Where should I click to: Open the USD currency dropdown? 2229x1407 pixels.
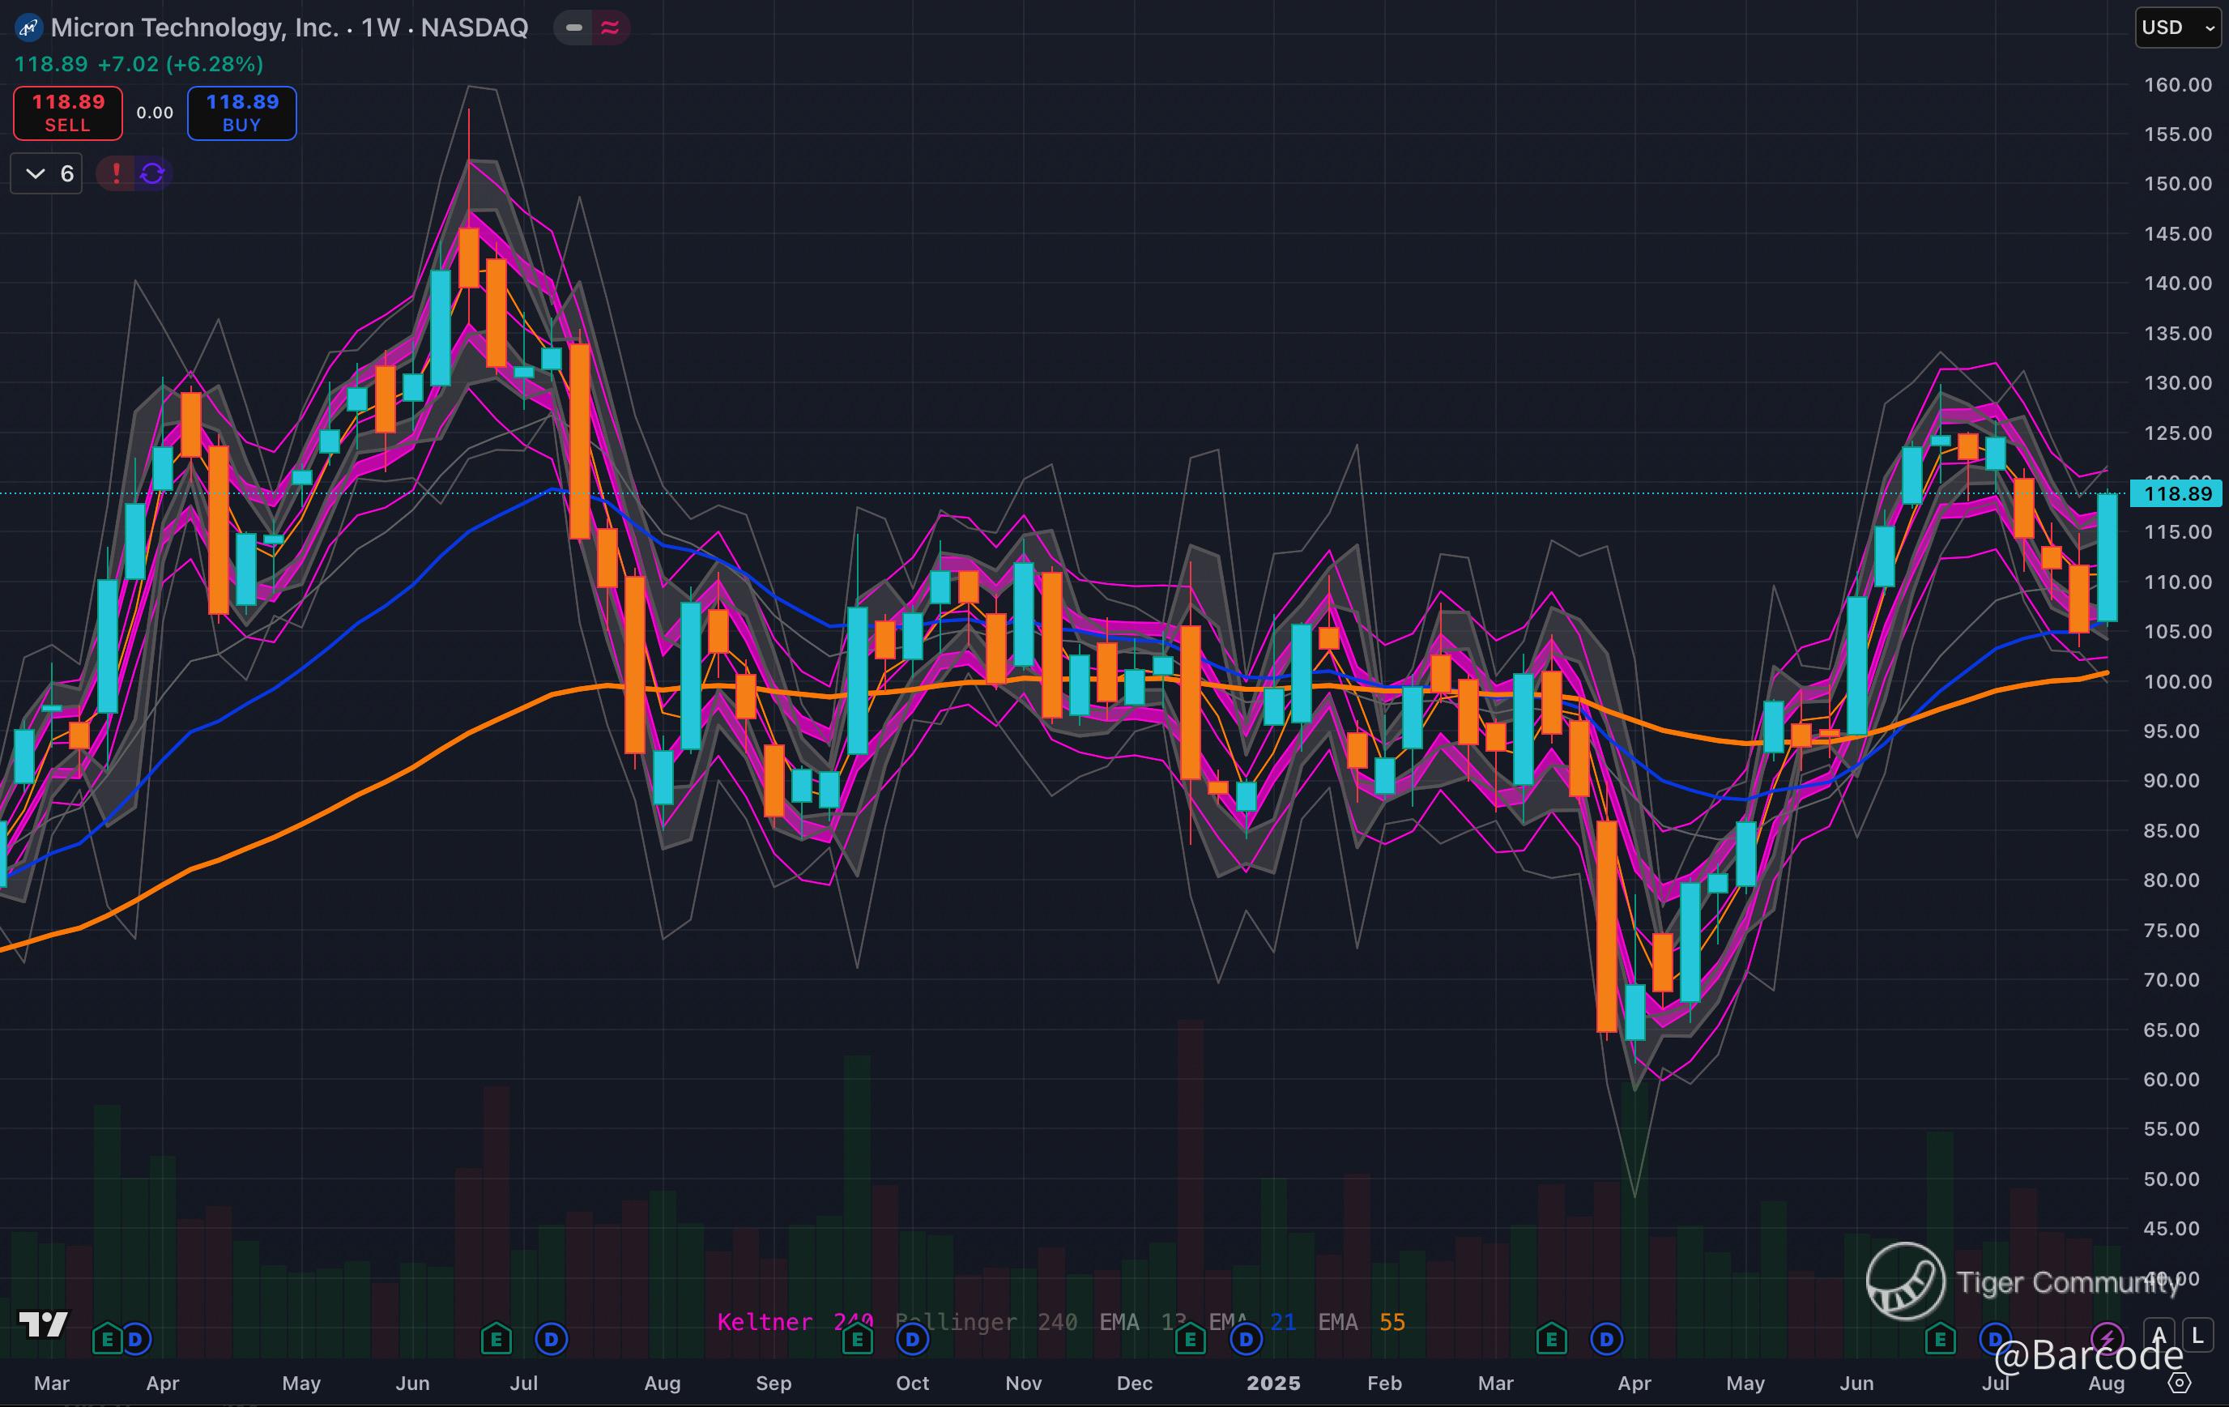coord(2178,28)
